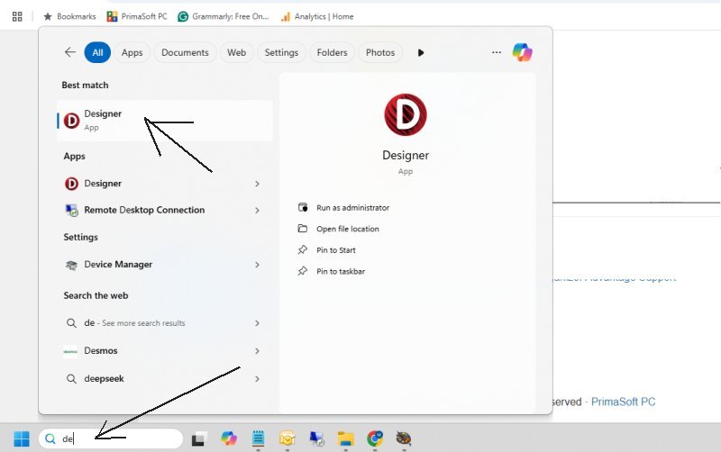Click the Desmos web suggestion text

pos(101,351)
